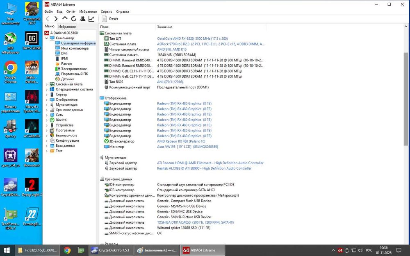410x256 pixels.
Task: Select Dying Light 2 desktop icon
Action: (32, 187)
